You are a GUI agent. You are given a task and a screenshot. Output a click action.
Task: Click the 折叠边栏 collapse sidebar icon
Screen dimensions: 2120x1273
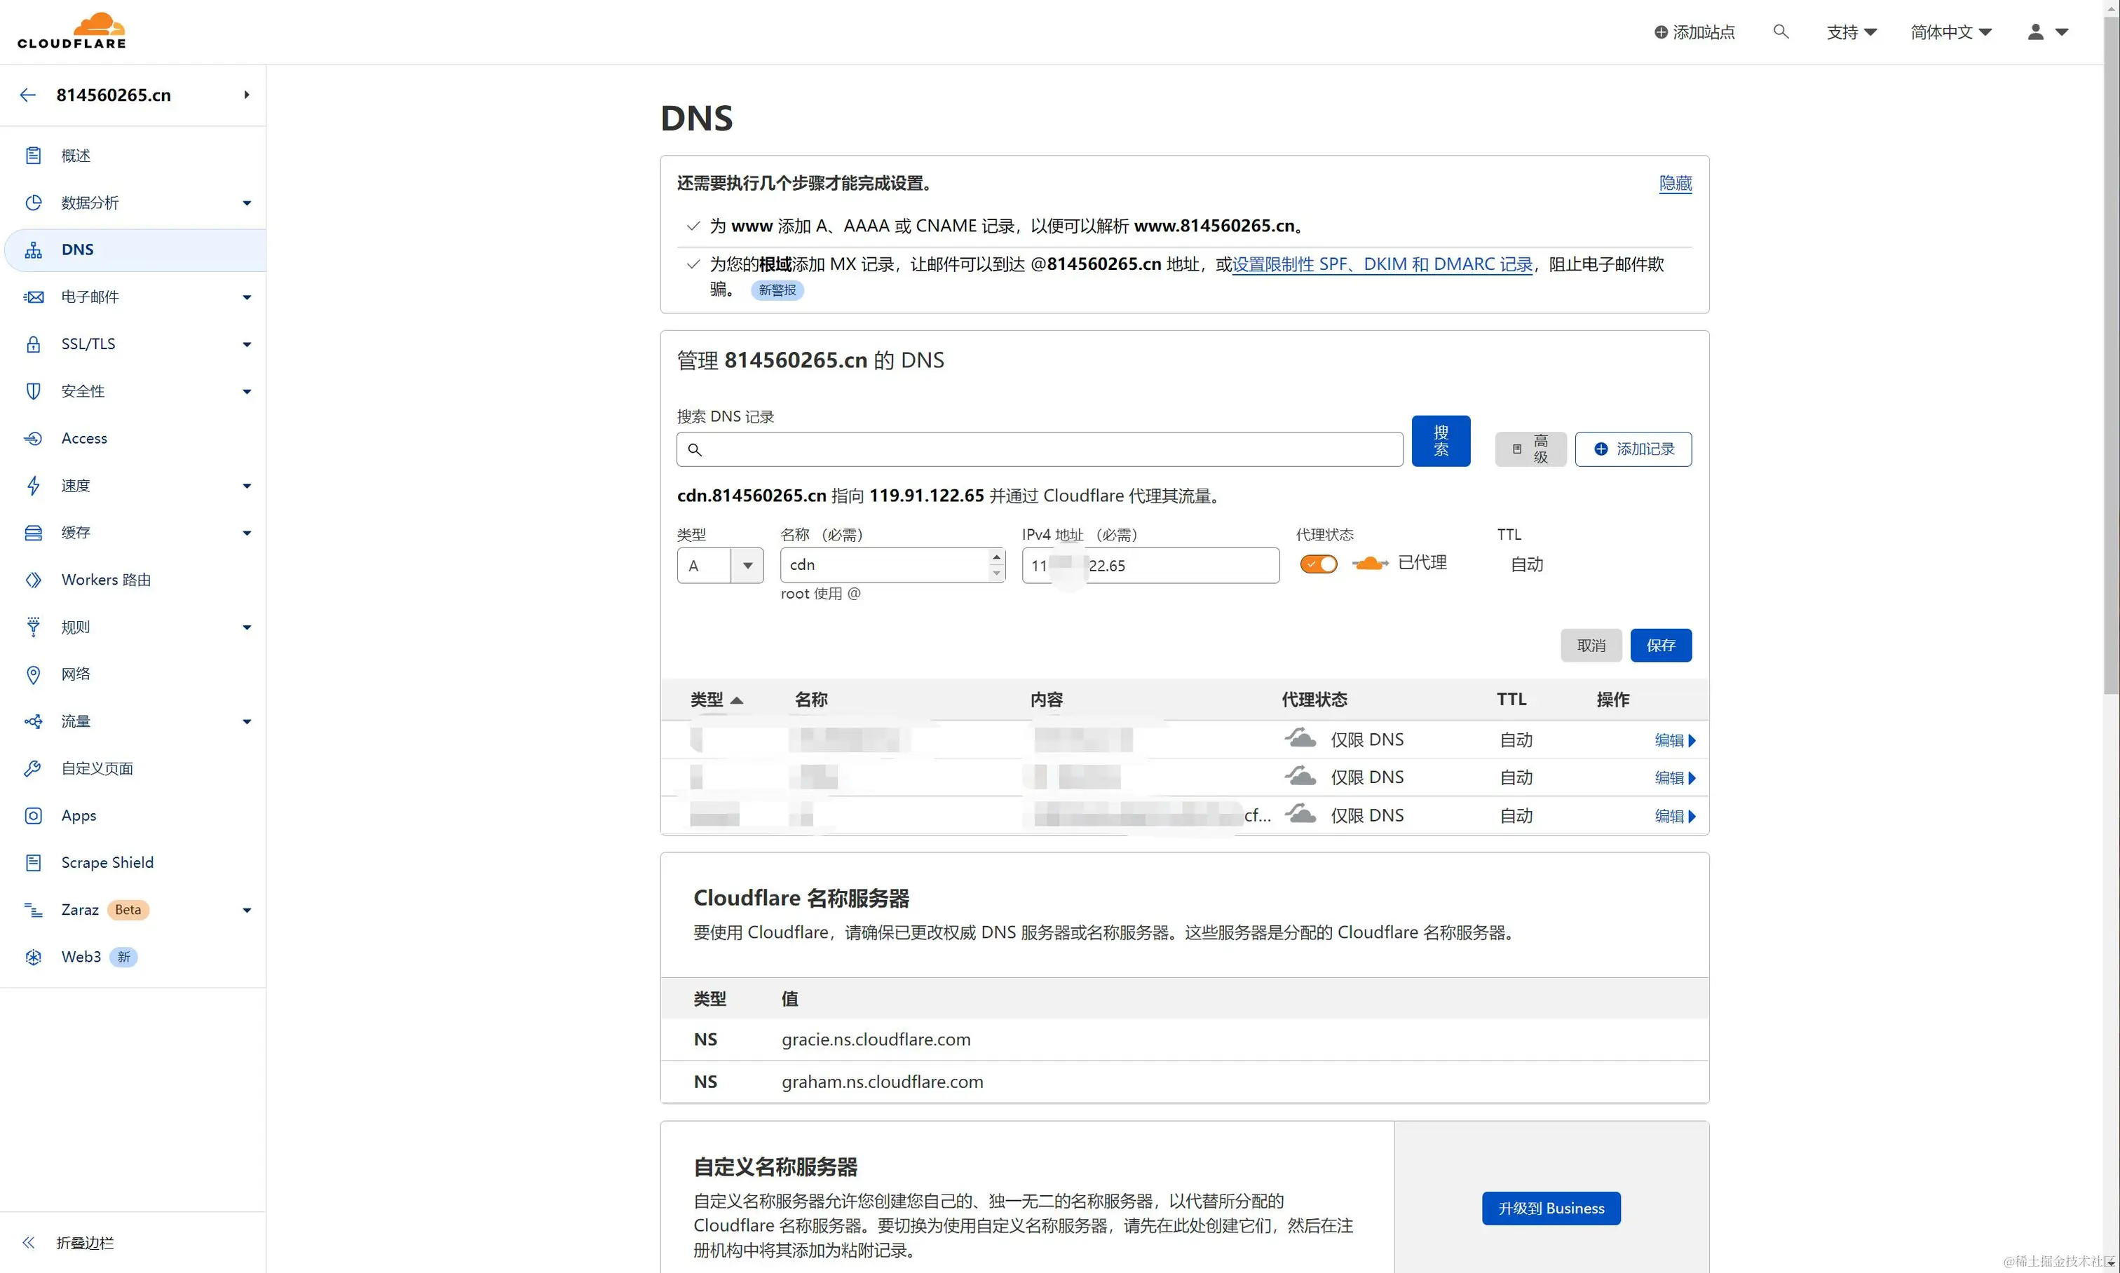point(29,1242)
